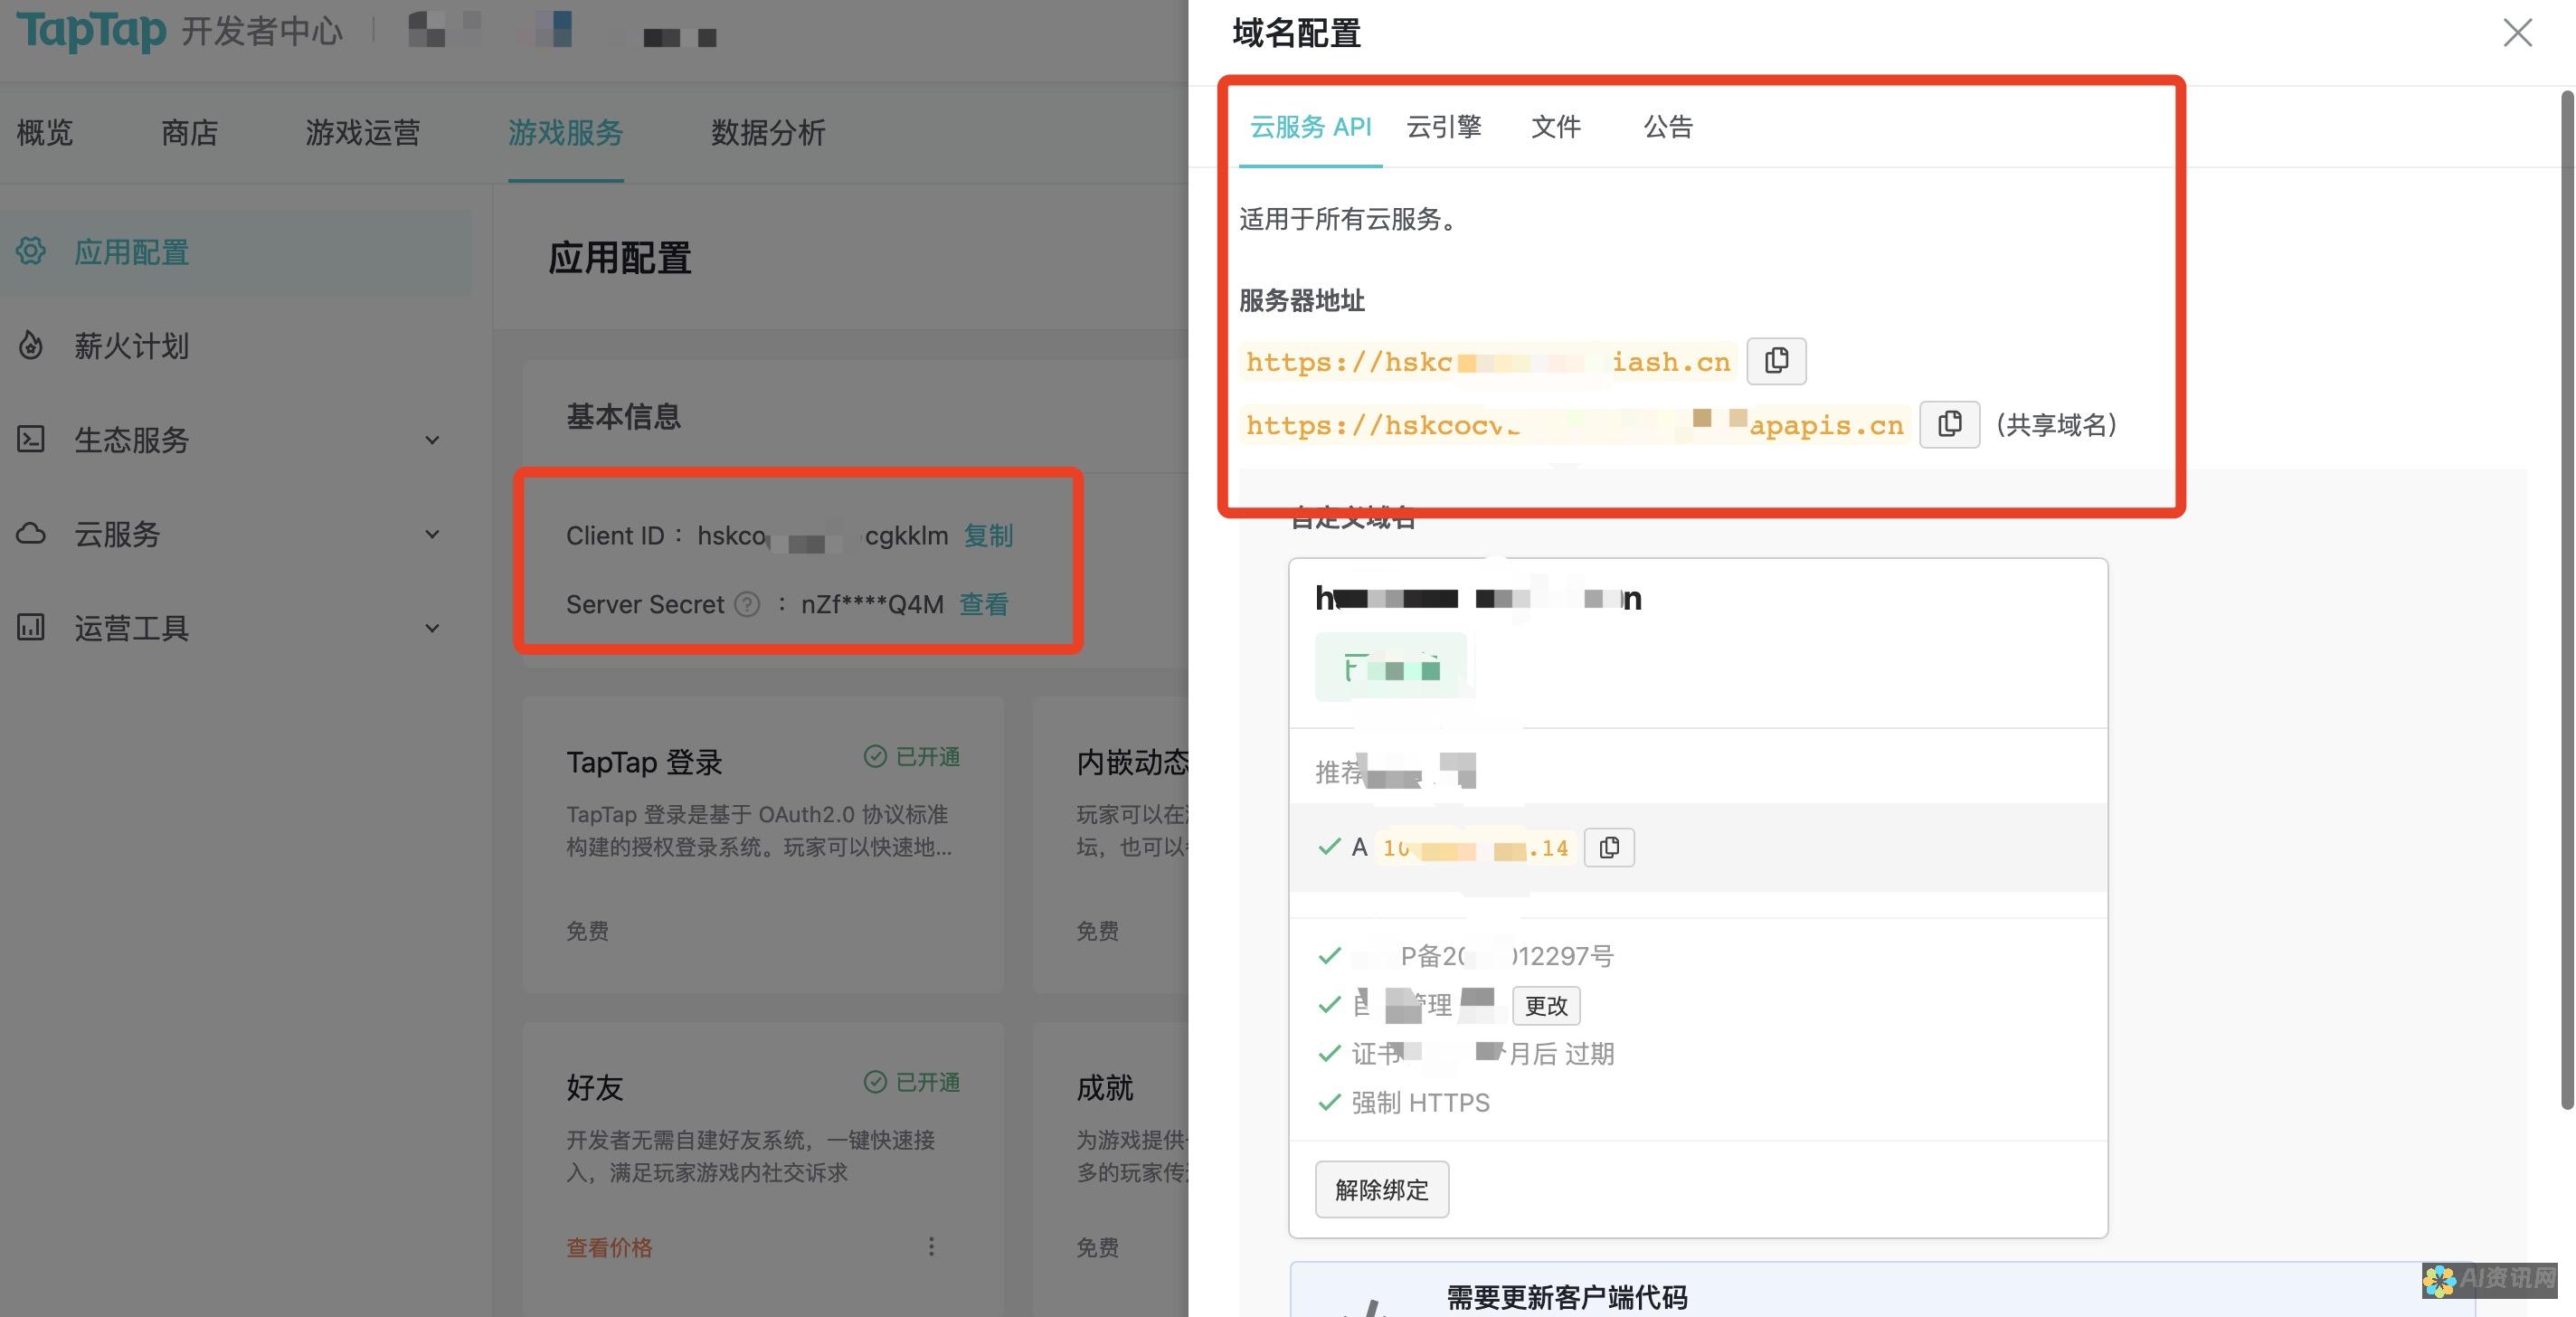The image size is (2576, 1317).
Task: Click 已开通 status on TapTap 登录
Action: [912, 757]
